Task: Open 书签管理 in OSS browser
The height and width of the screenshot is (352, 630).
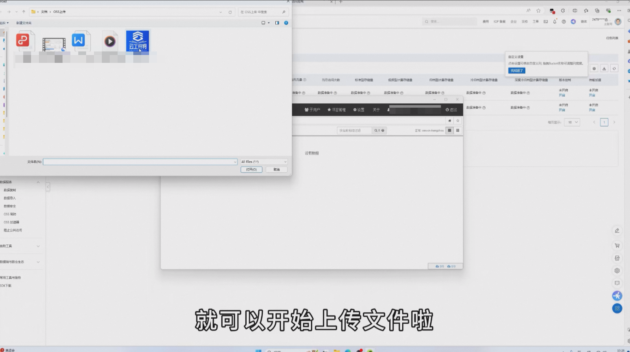Action: (337, 110)
